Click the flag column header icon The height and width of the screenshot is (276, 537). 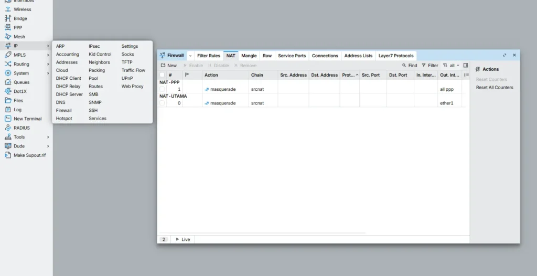[187, 75]
